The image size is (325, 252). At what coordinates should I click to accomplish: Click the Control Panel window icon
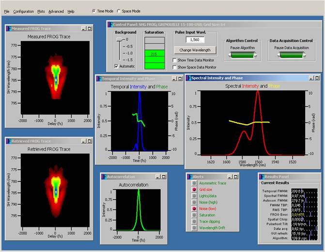pos(110,25)
